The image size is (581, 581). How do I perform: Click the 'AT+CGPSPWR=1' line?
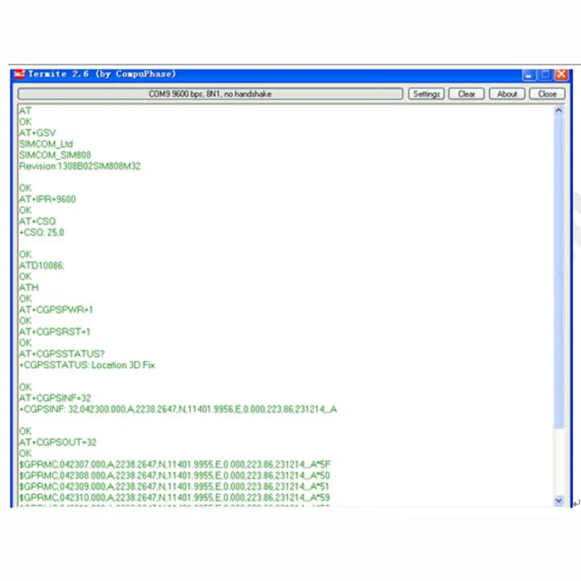56,310
